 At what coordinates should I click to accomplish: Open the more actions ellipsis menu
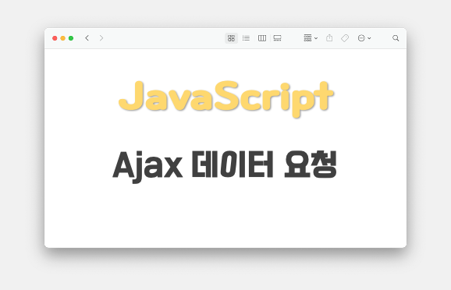click(364, 38)
